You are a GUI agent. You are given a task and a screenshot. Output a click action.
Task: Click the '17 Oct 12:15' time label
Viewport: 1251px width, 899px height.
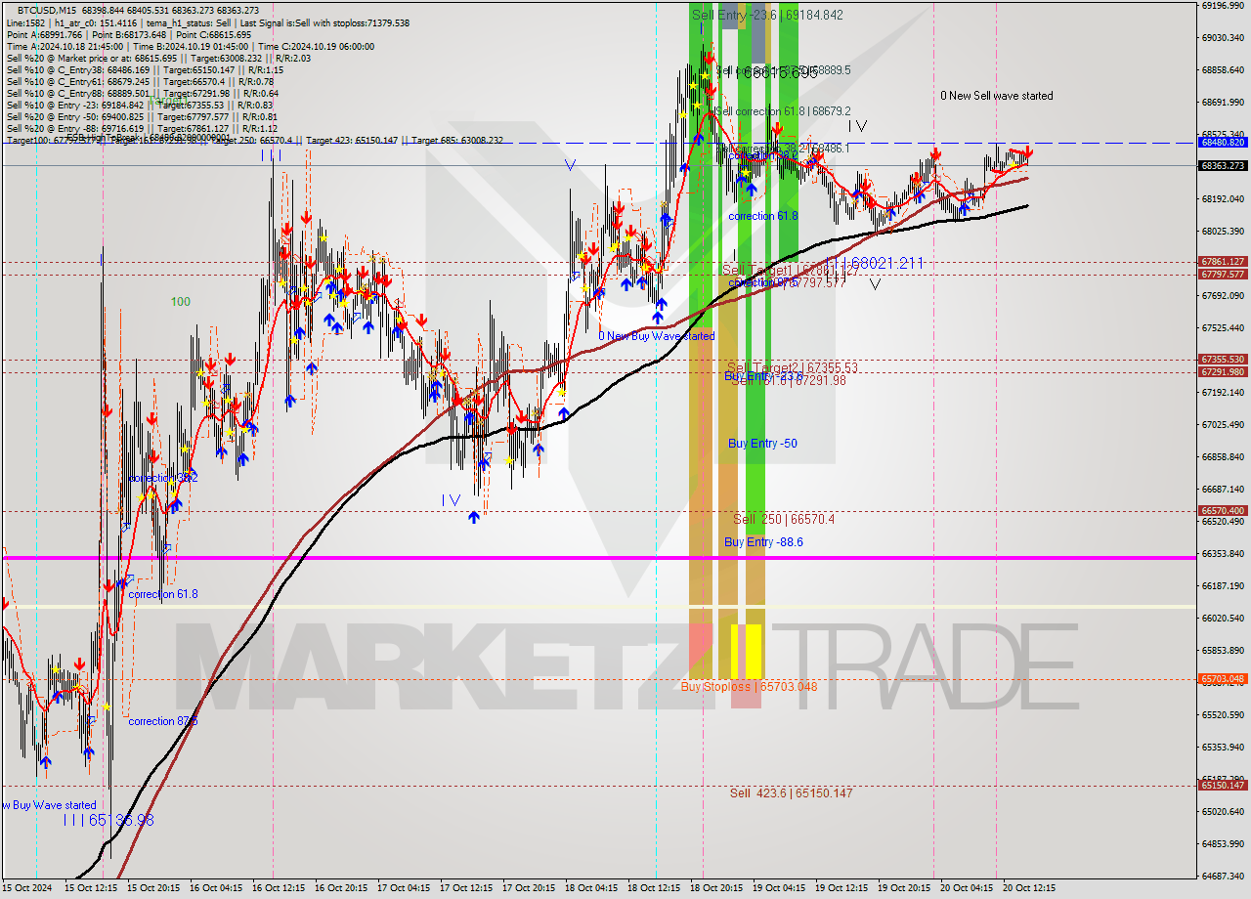tap(466, 889)
